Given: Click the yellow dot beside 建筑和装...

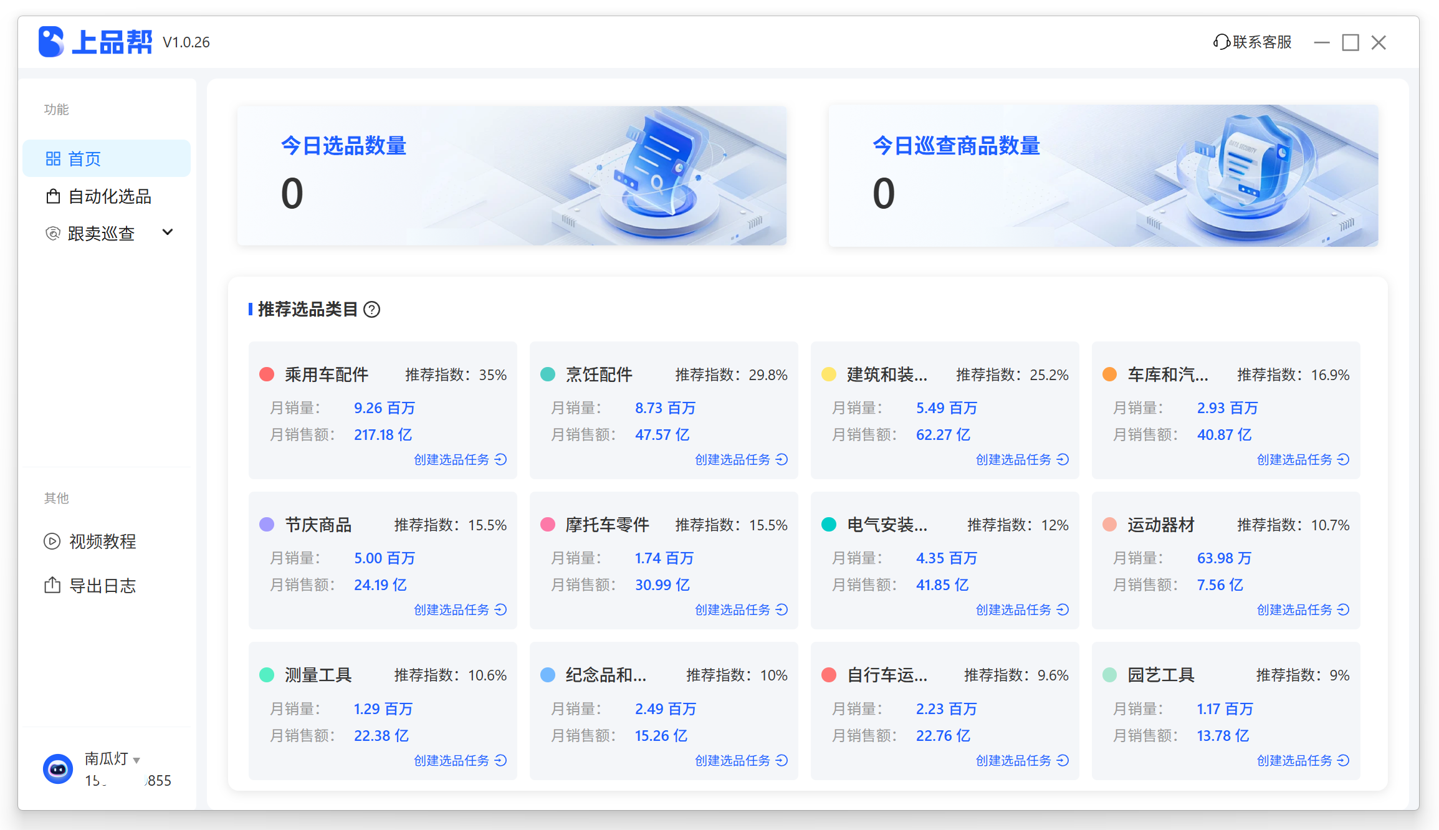Looking at the screenshot, I should click(x=829, y=374).
